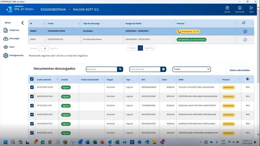The image size is (260, 146).
Task: Select page 1 in pagination
Action: click(x=140, y=48)
